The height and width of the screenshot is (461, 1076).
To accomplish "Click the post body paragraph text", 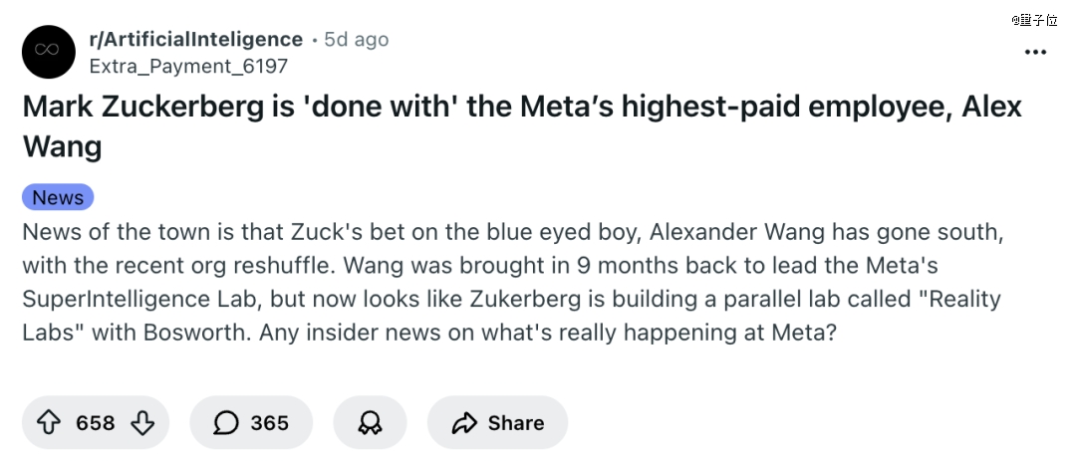I will [x=498, y=282].
